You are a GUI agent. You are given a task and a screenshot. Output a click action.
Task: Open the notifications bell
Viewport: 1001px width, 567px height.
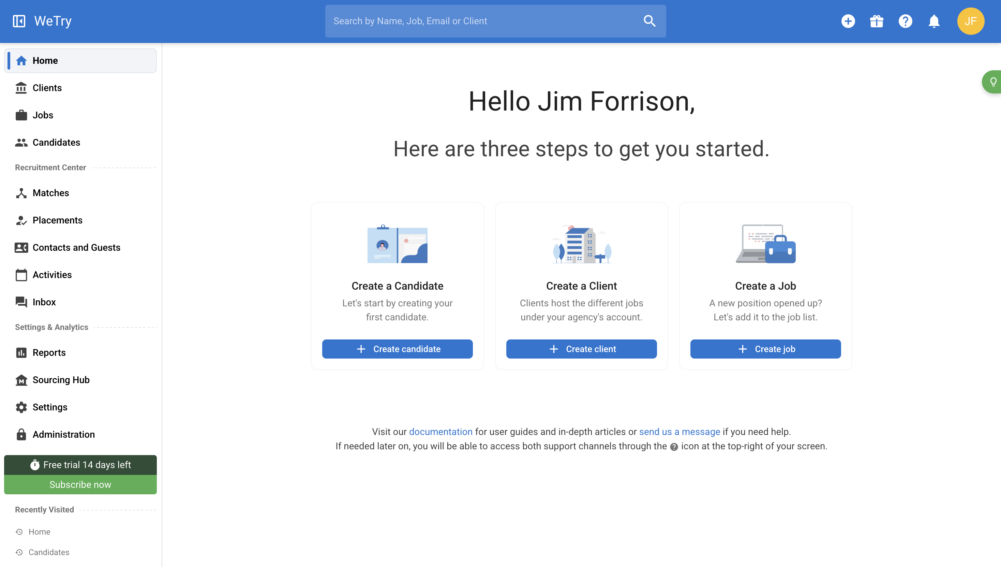pos(934,21)
